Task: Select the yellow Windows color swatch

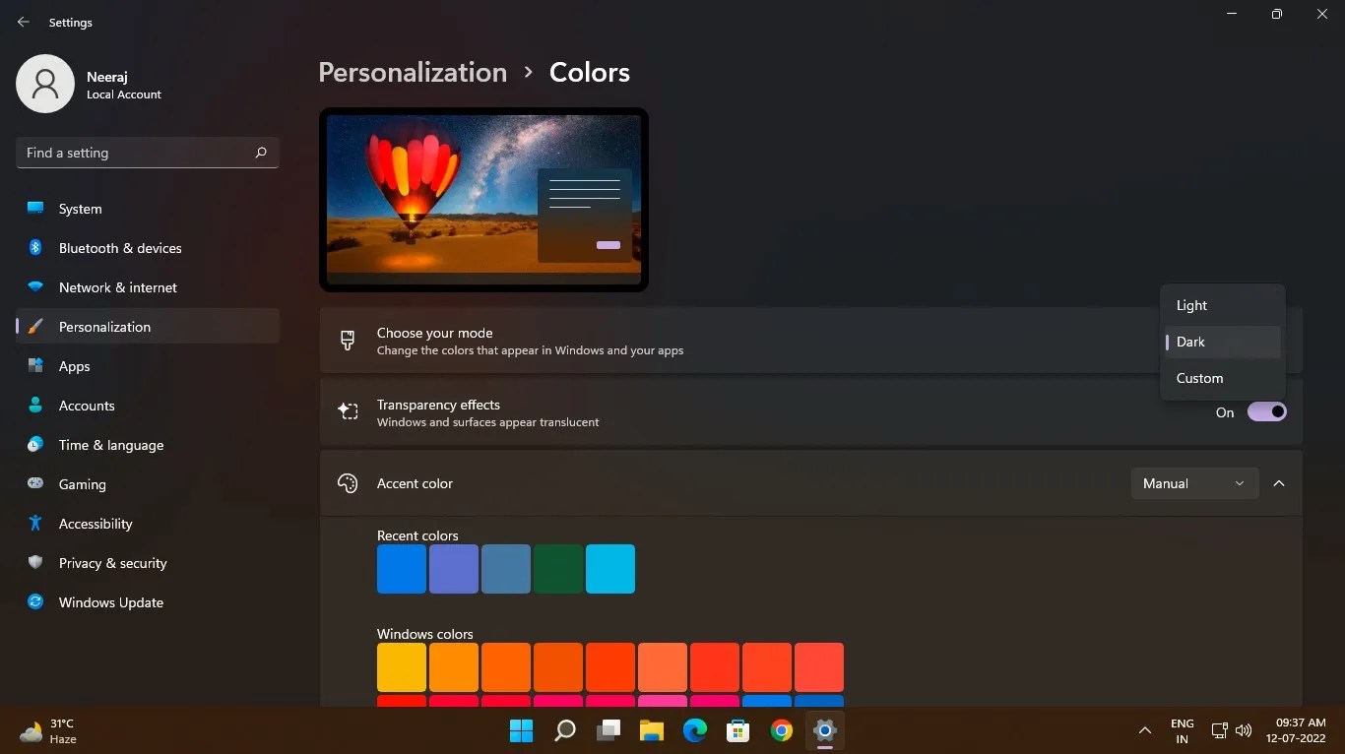Action: pyautogui.click(x=401, y=666)
